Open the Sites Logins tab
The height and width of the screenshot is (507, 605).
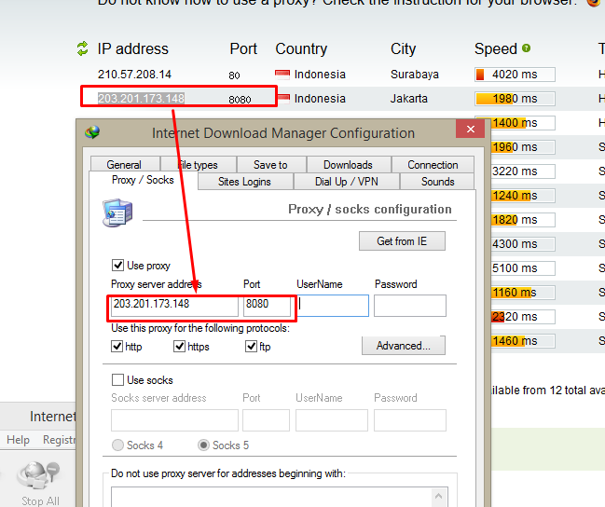coord(244,182)
